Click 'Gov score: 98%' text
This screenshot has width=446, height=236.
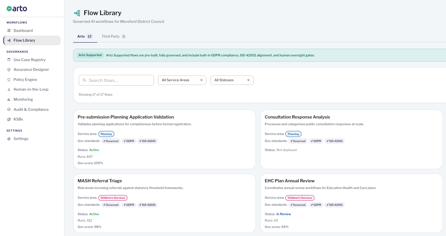tap(90, 227)
